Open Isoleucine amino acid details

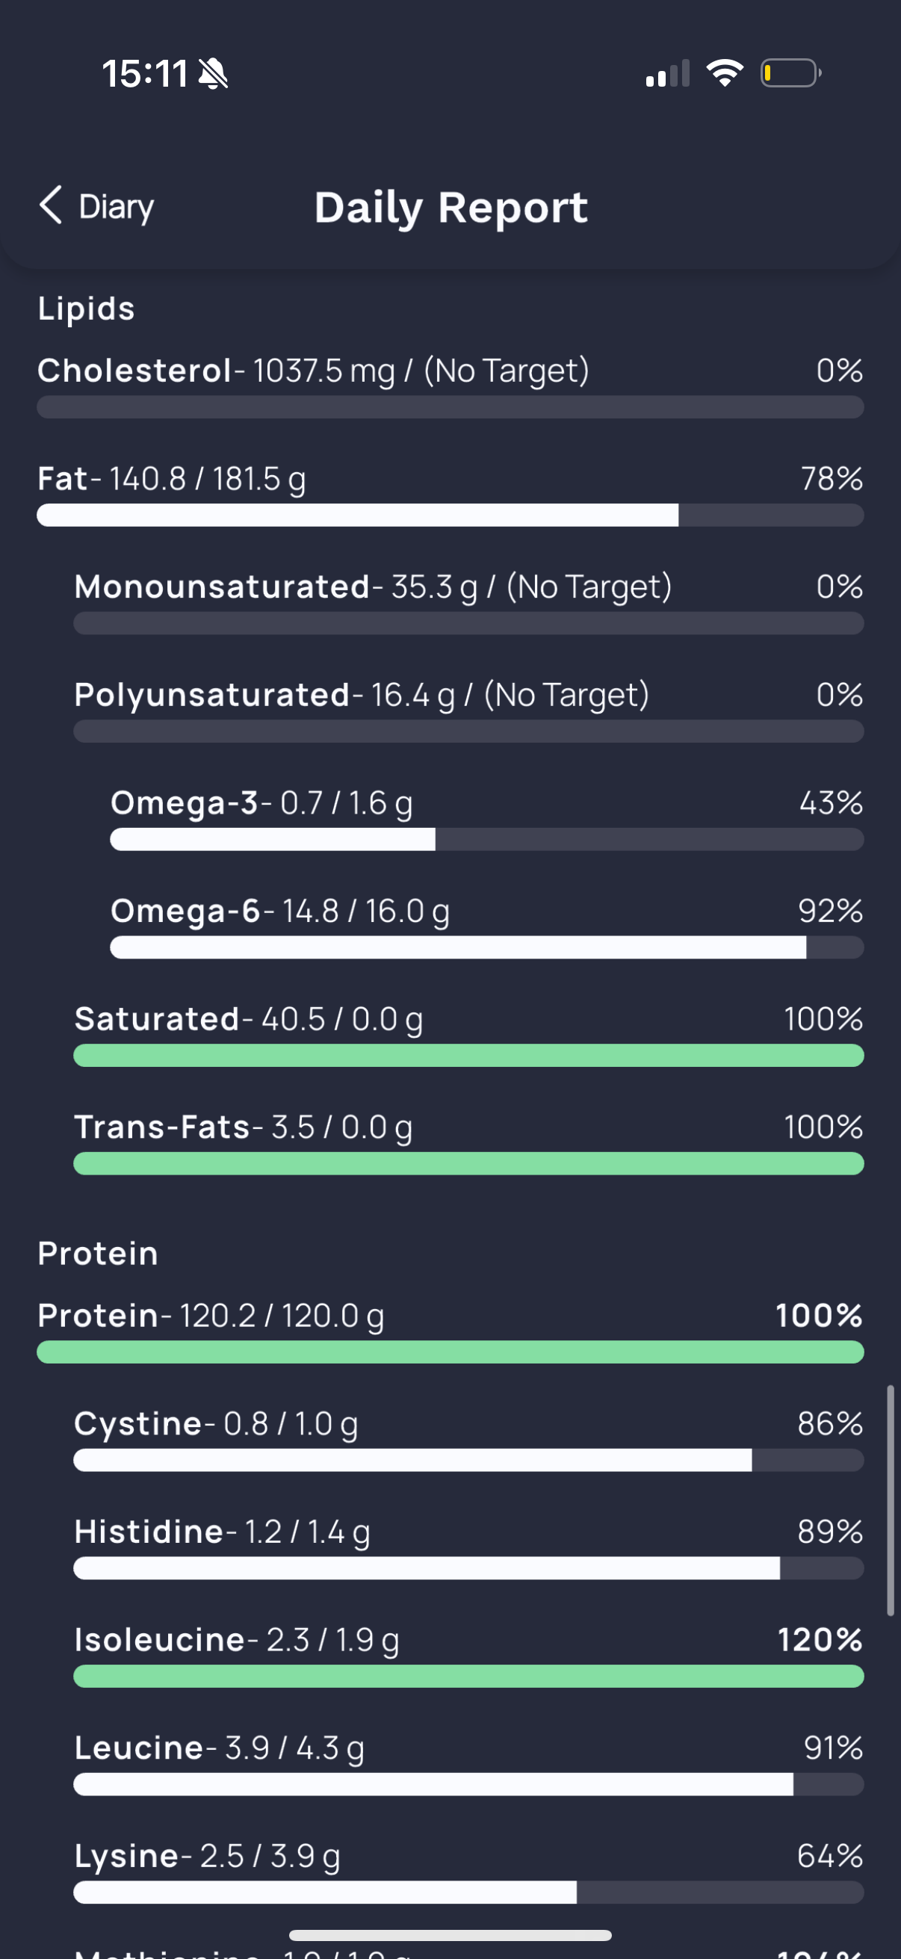point(468,1655)
